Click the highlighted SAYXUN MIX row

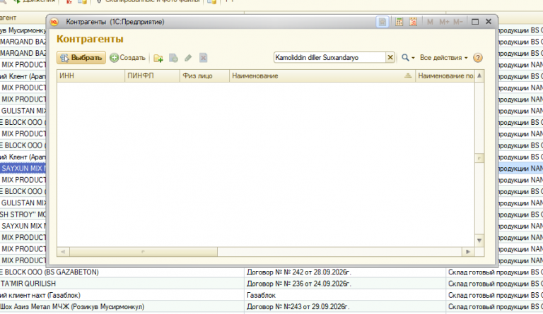point(23,168)
